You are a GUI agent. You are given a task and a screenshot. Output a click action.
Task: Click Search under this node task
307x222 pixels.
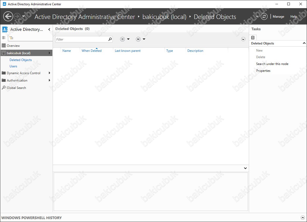272,64
